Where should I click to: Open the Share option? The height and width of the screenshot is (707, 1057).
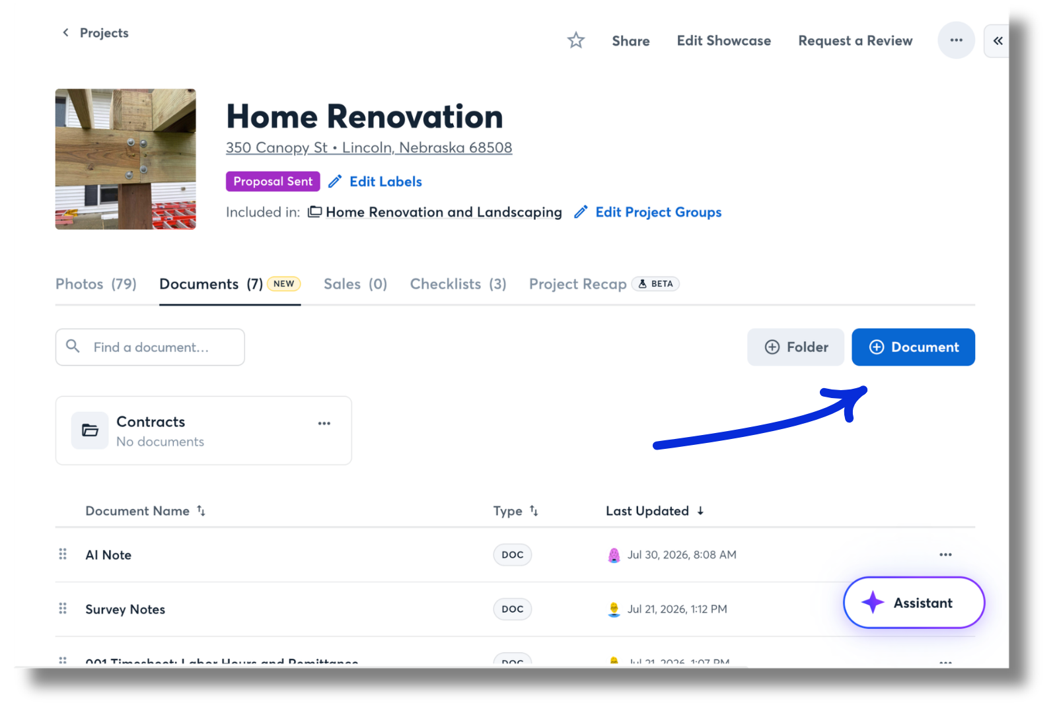[x=631, y=41]
